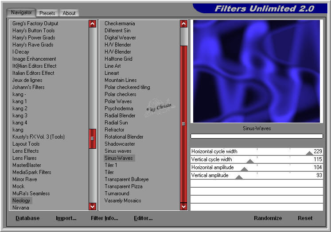Select the kang 3 filter group

tap(20, 116)
